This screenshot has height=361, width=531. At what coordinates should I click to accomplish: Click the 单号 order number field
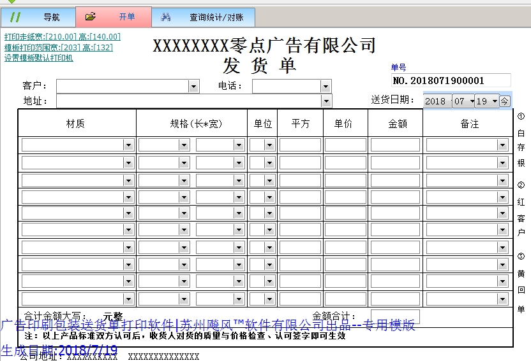451,81
